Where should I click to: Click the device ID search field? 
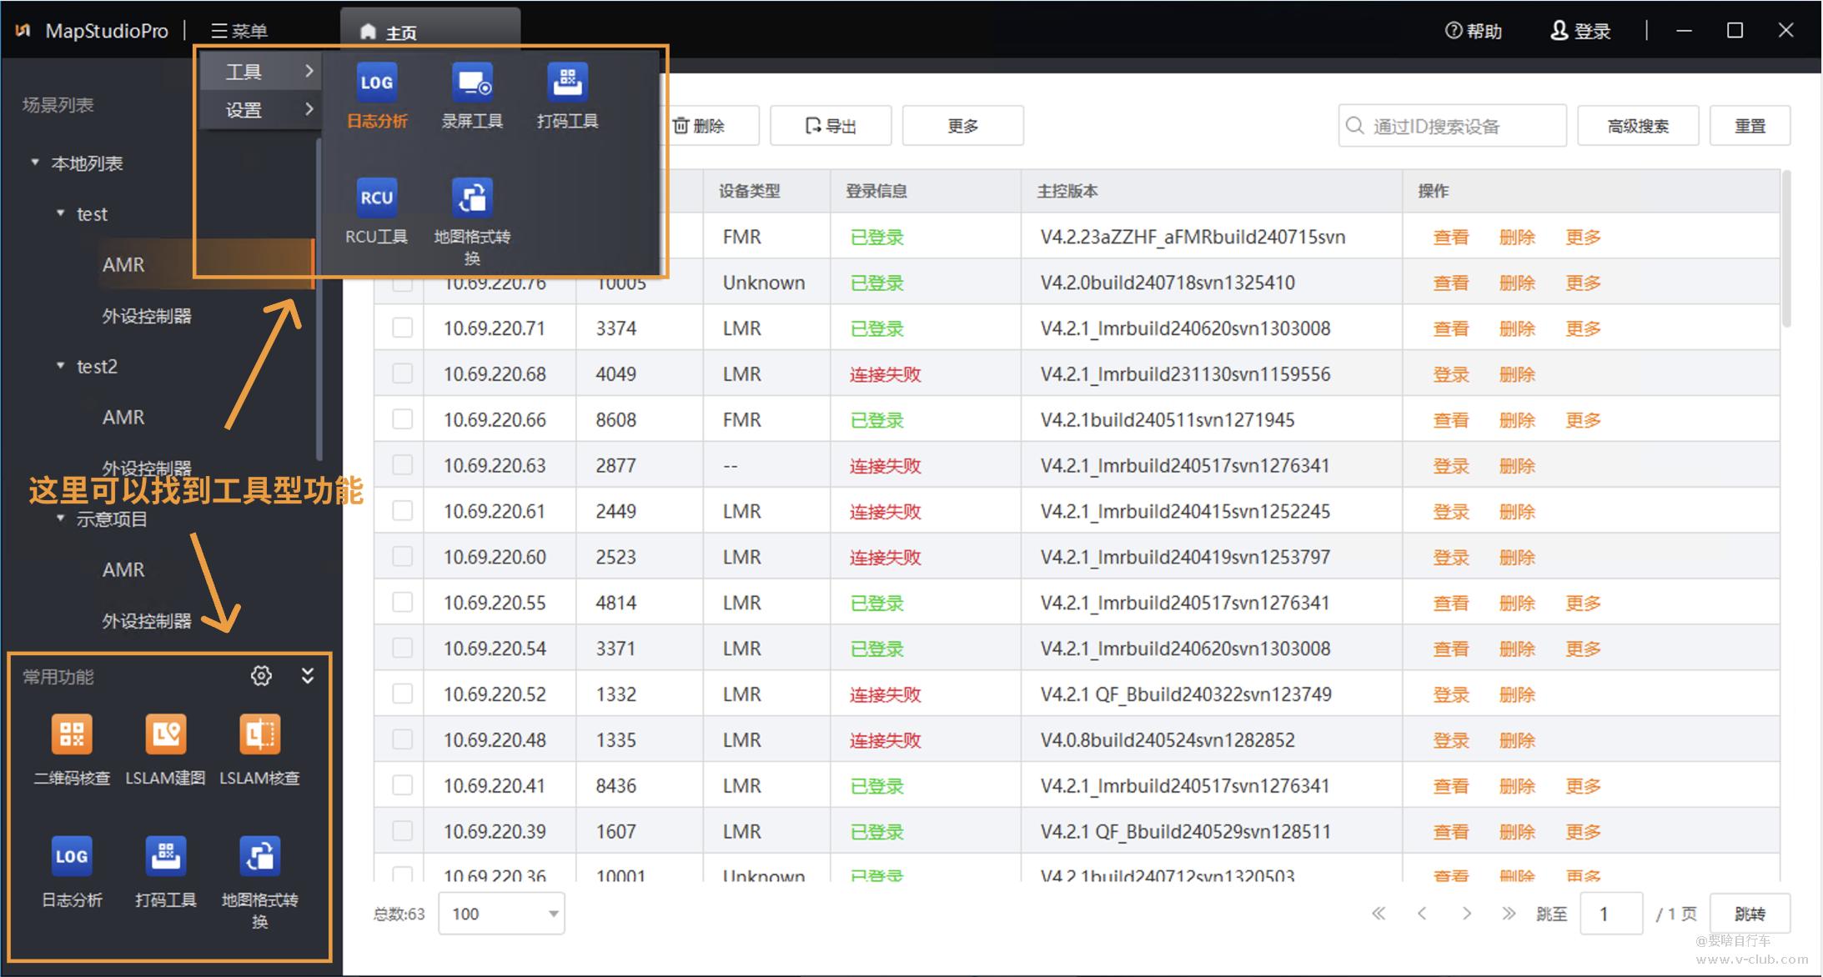coord(1452,126)
